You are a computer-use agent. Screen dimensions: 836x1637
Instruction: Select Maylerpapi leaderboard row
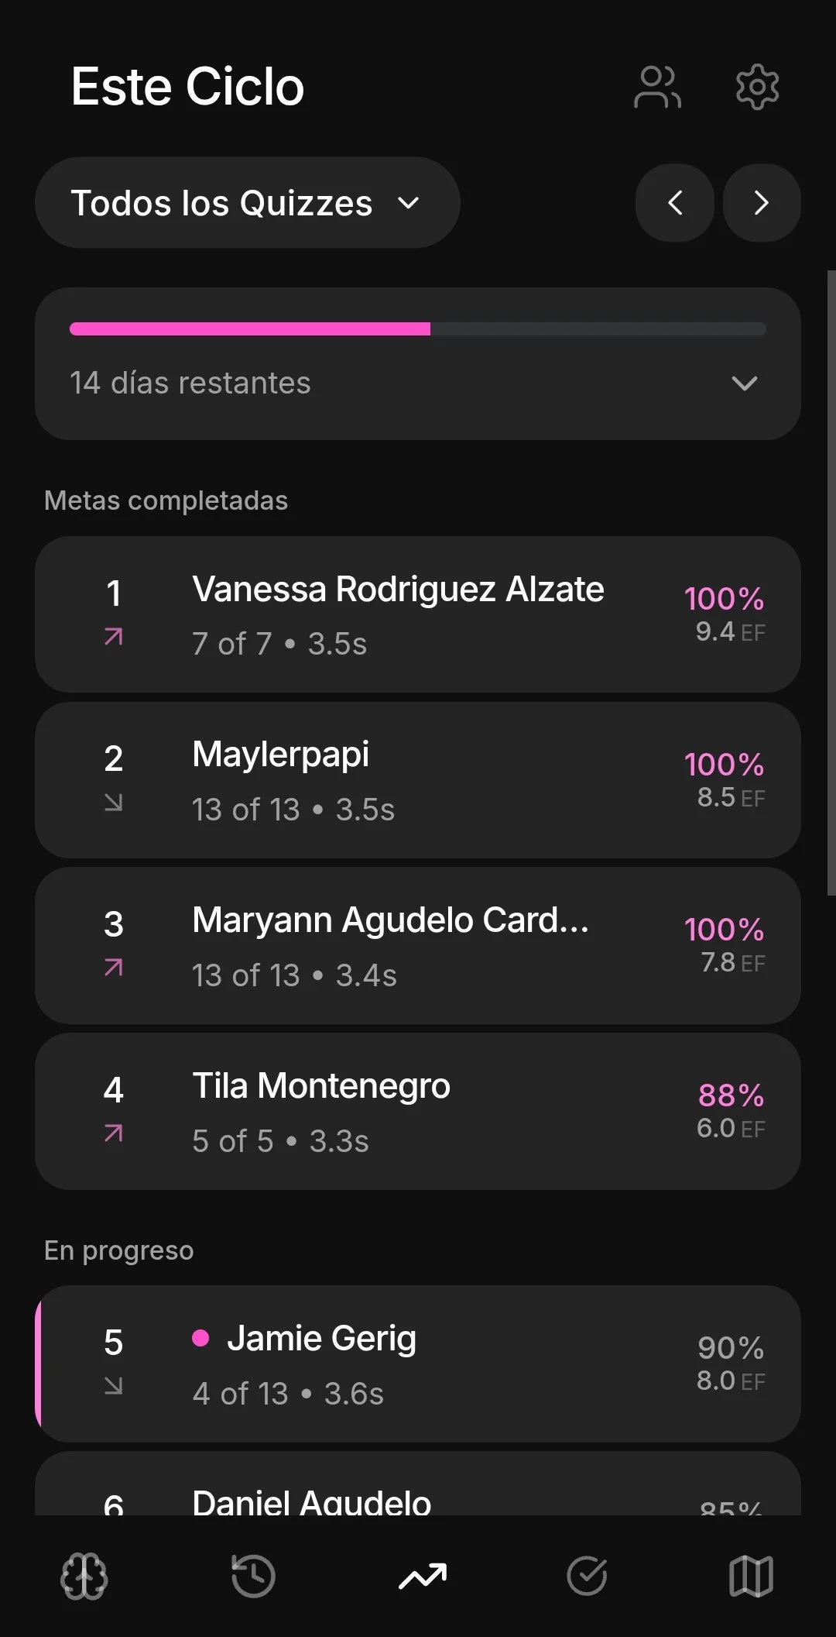coord(418,780)
